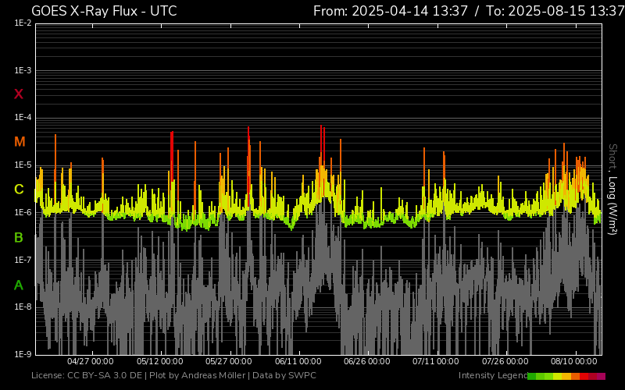The height and width of the screenshot is (390, 625).
Task: Click the green B flare class label
Action: 19,237
